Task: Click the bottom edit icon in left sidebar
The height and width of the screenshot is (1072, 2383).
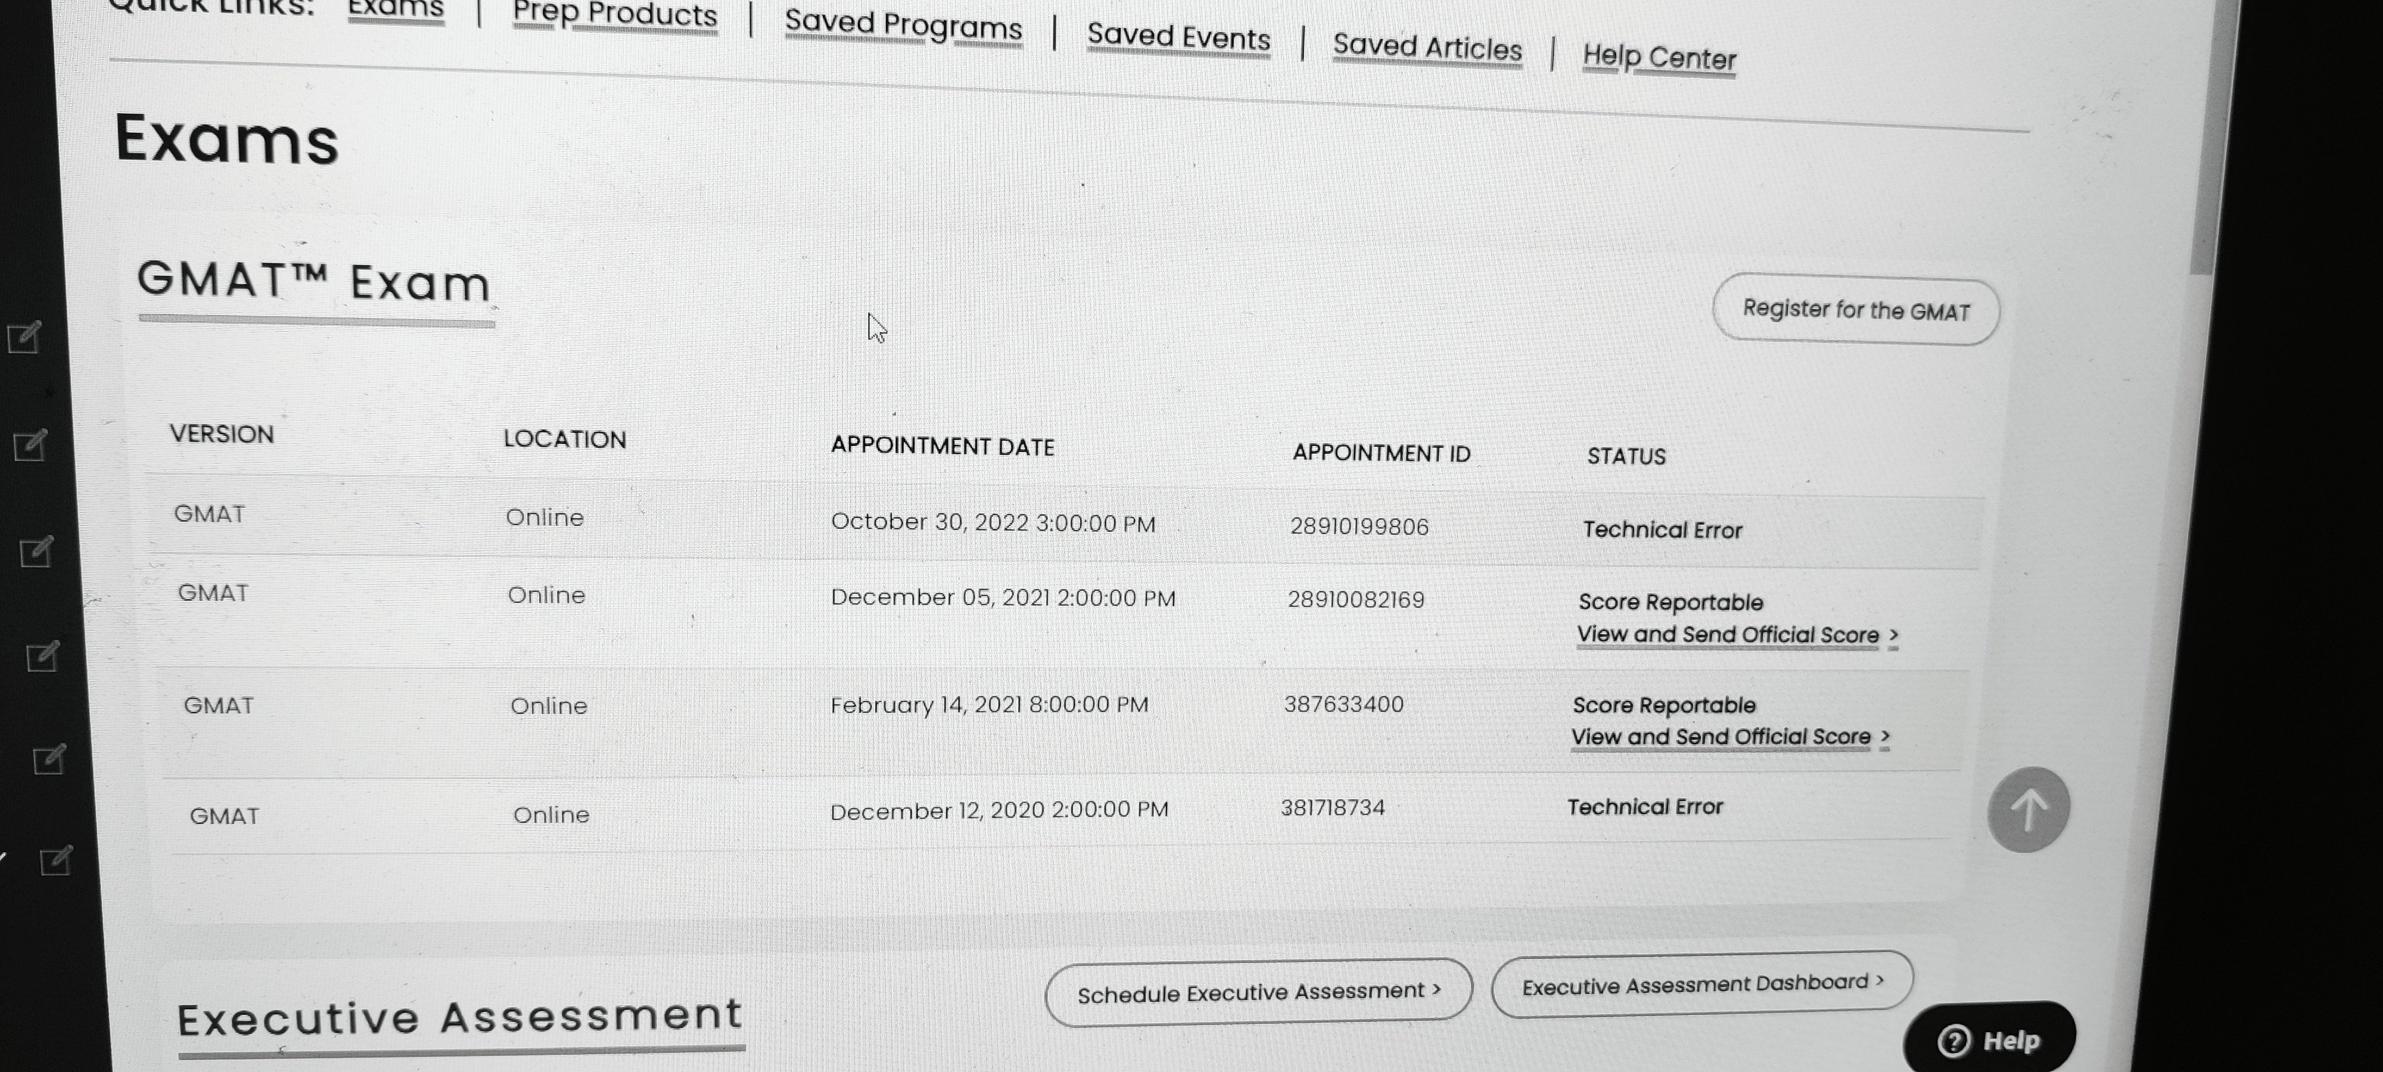Action: 55,861
